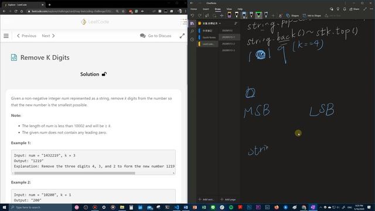Open Chrome profile avatar
Image resolution: width=375 pixels, height=211 pixels.
pyautogui.click(x=179, y=11)
